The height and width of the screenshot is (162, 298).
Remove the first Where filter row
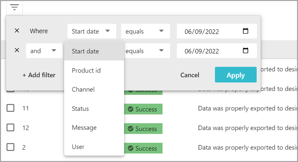17,31
